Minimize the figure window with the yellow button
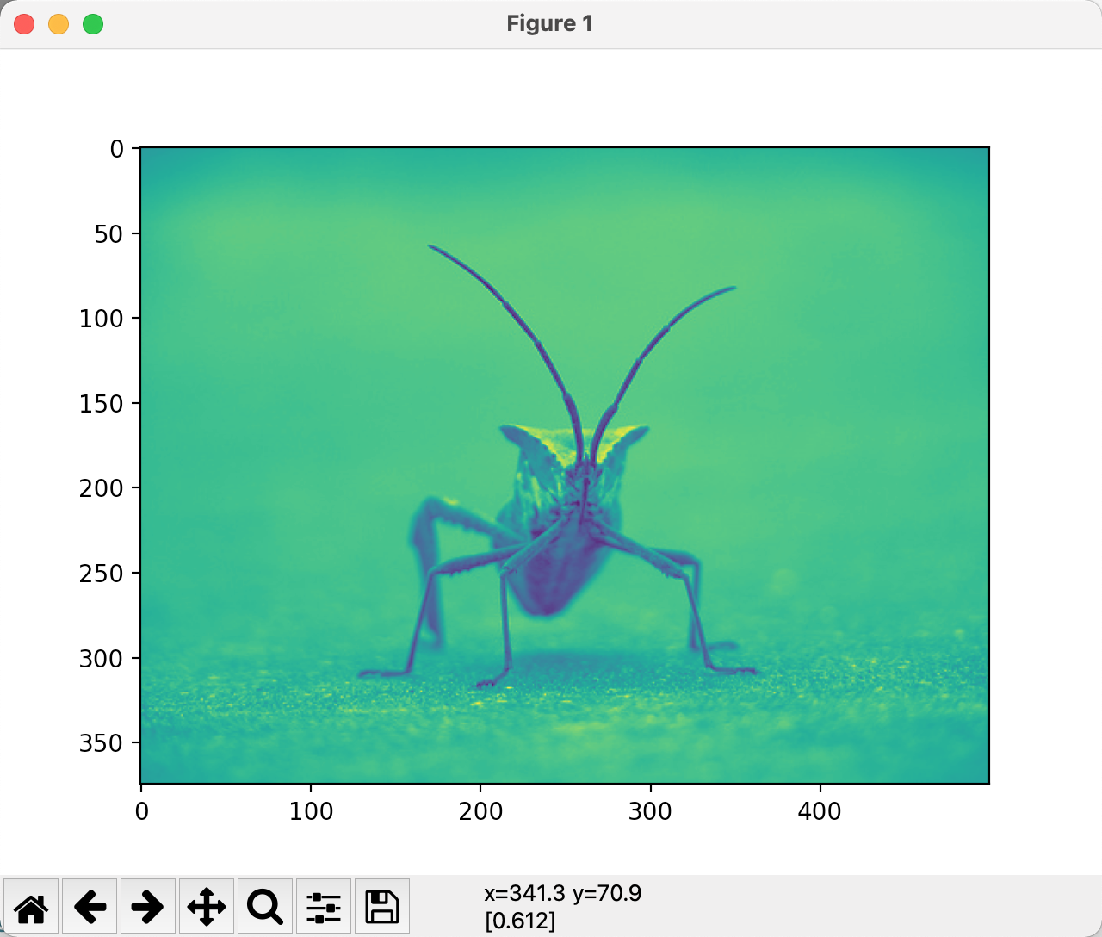This screenshot has height=937, width=1102. click(x=59, y=24)
